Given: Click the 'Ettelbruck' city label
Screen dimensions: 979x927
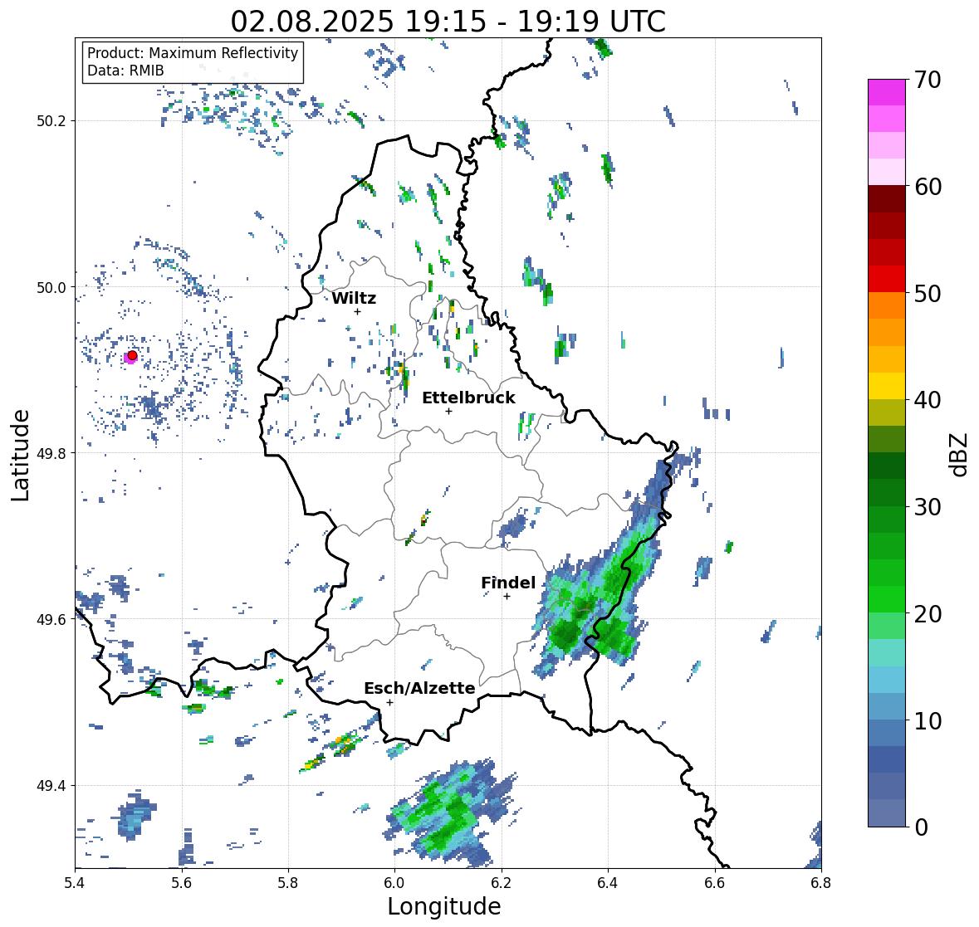Looking at the screenshot, I should [468, 398].
